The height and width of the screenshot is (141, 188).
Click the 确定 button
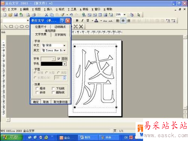(x=36, y=102)
